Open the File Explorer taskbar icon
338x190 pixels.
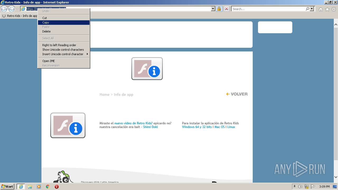[x=30, y=187]
